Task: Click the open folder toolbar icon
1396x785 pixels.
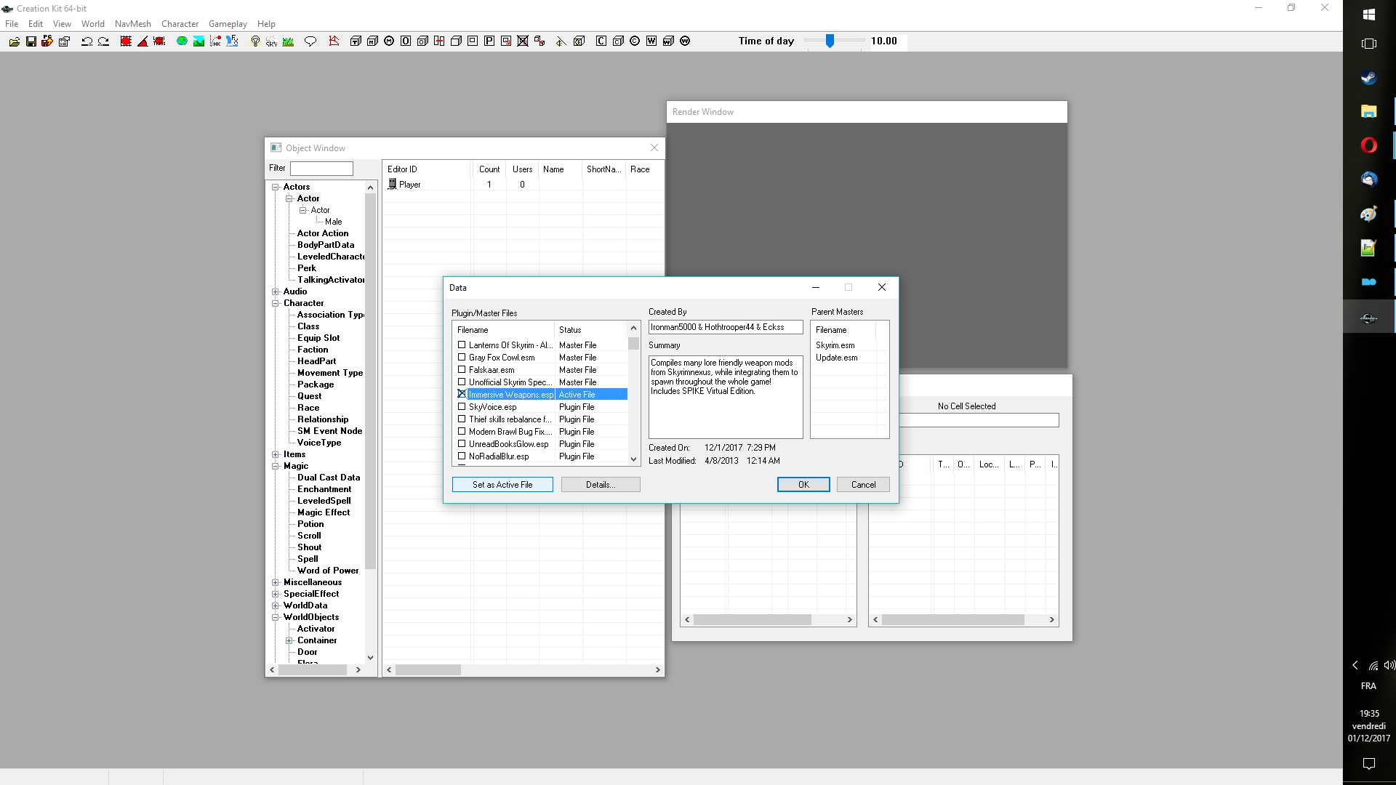Action: pyautogui.click(x=14, y=41)
